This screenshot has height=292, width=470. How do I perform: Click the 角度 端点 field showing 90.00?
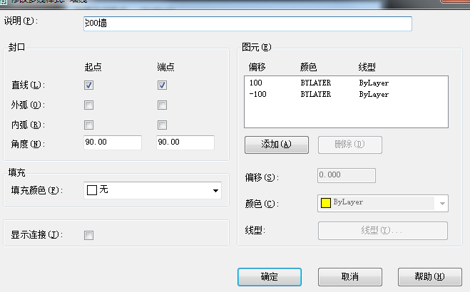tap(185, 143)
